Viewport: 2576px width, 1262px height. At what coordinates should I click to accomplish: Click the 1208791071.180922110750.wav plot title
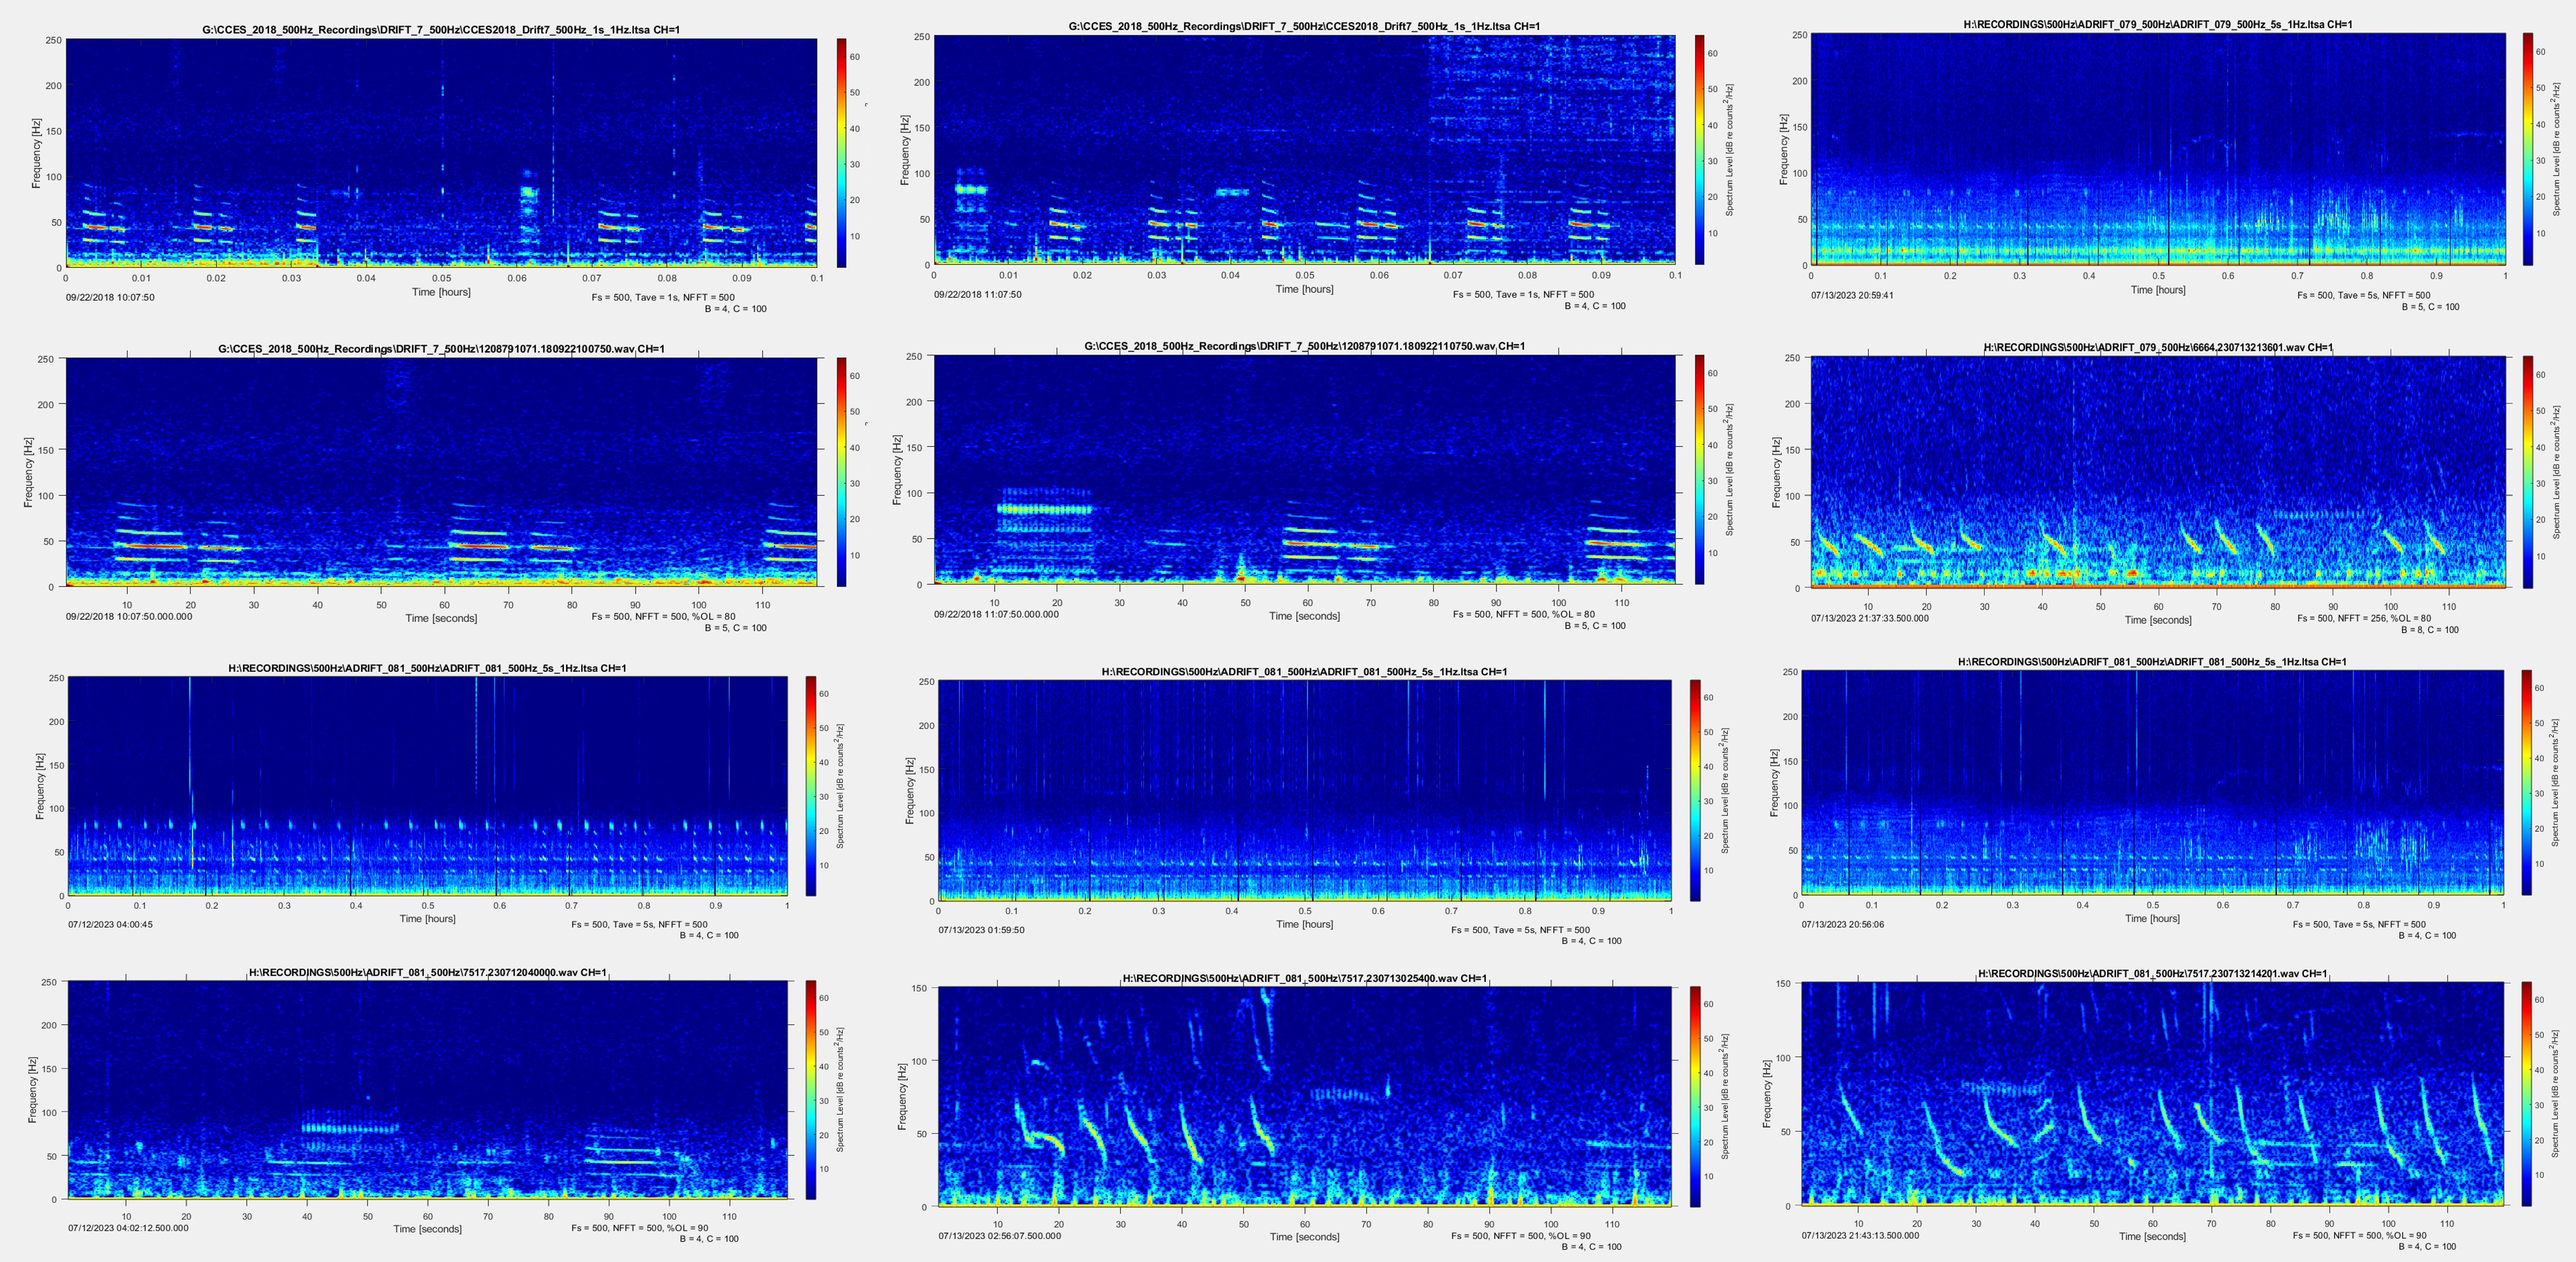click(x=1304, y=346)
